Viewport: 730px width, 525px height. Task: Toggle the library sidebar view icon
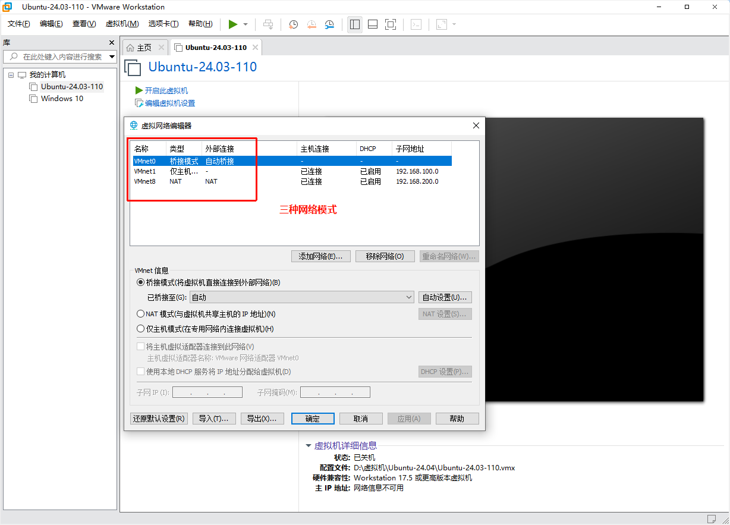355,24
